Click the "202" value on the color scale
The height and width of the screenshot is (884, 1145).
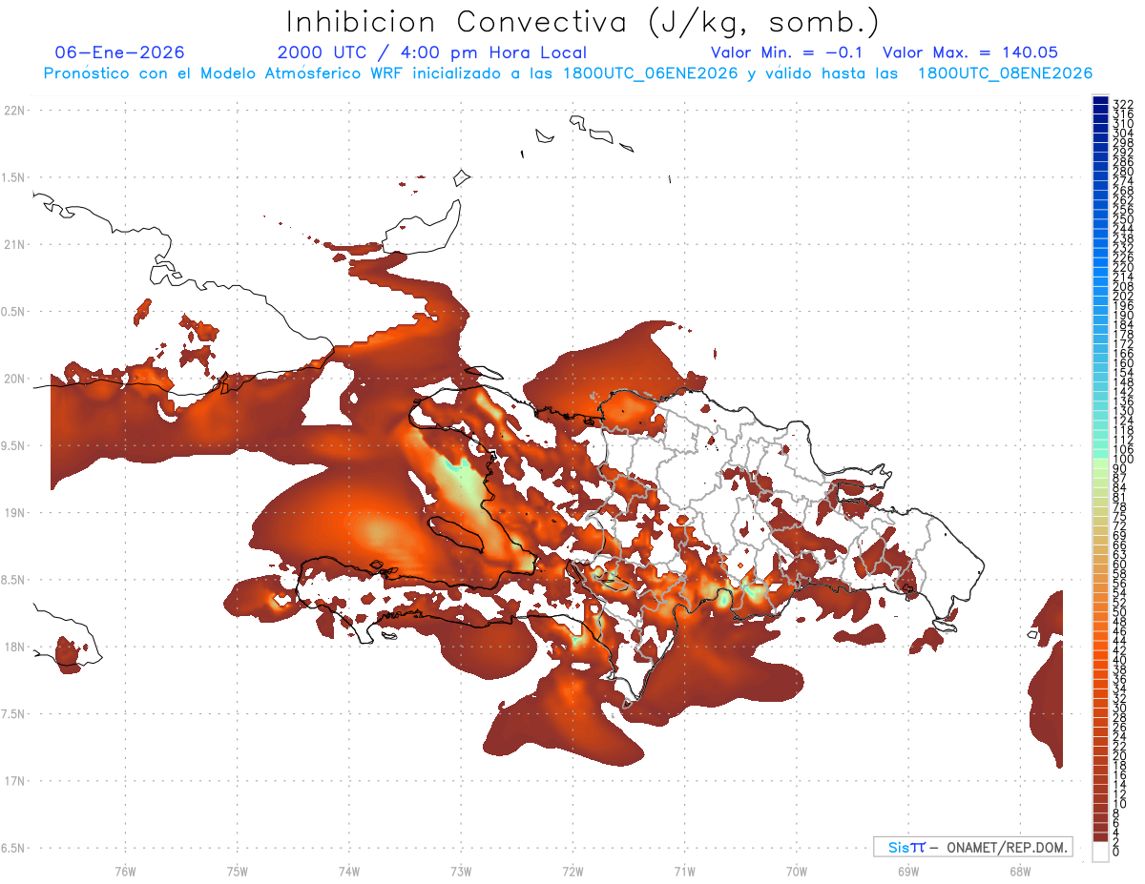tap(1122, 295)
